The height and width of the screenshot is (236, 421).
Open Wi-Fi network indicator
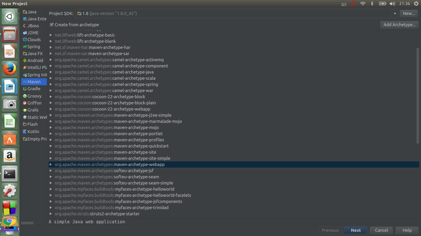tap(363, 3)
